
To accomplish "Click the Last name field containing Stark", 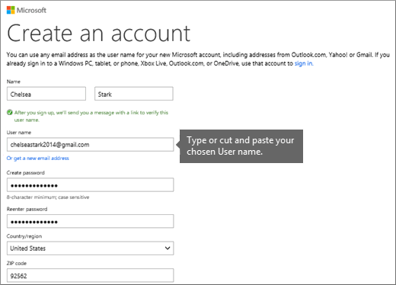I will (134, 94).
